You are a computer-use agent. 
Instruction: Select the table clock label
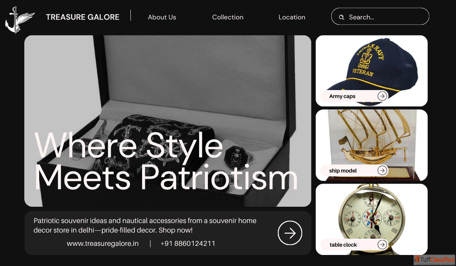(343, 245)
